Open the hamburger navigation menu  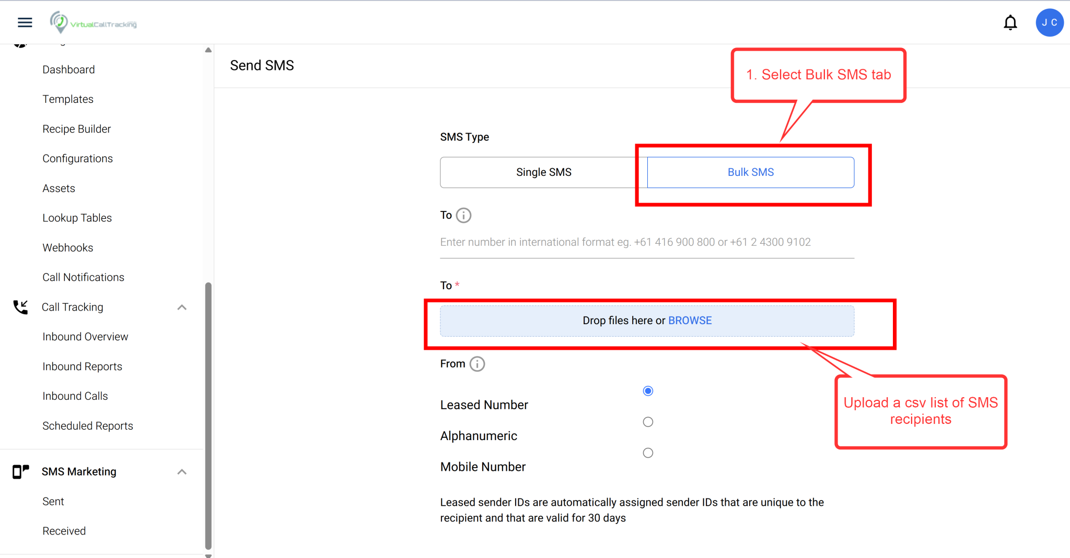25,22
